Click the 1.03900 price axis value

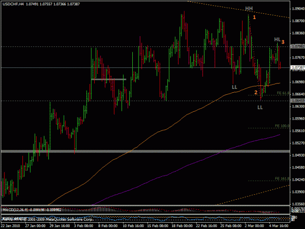click(x=298, y=192)
